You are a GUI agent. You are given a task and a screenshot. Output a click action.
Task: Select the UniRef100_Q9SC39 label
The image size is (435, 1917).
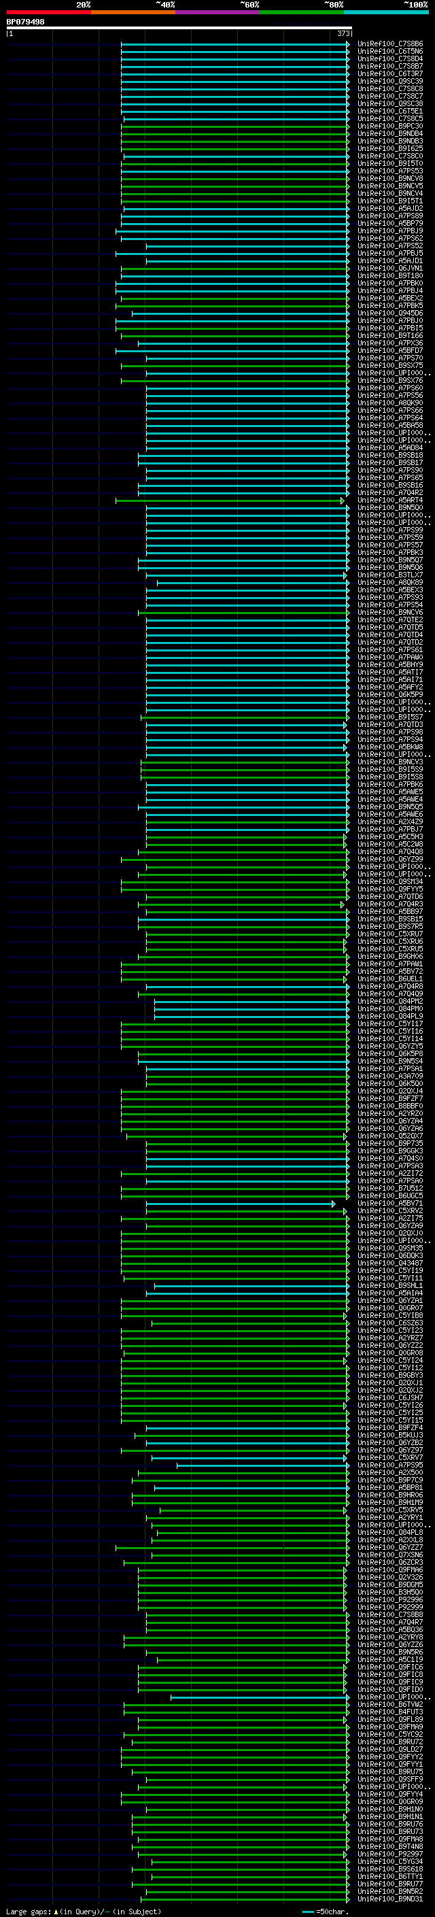390,81
